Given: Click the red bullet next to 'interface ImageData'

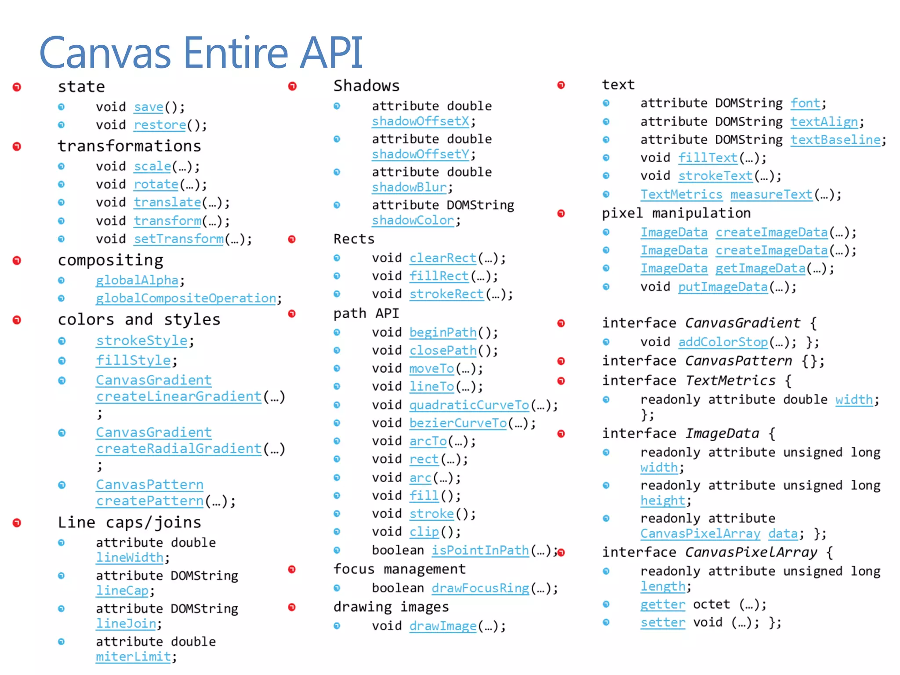Looking at the screenshot, I should tap(561, 434).
